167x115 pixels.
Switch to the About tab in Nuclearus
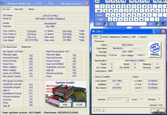click(31, 9)
